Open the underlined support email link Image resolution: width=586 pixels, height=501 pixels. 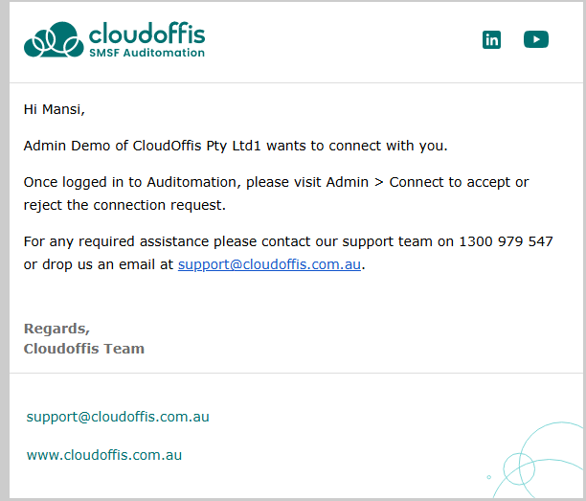[x=269, y=264]
